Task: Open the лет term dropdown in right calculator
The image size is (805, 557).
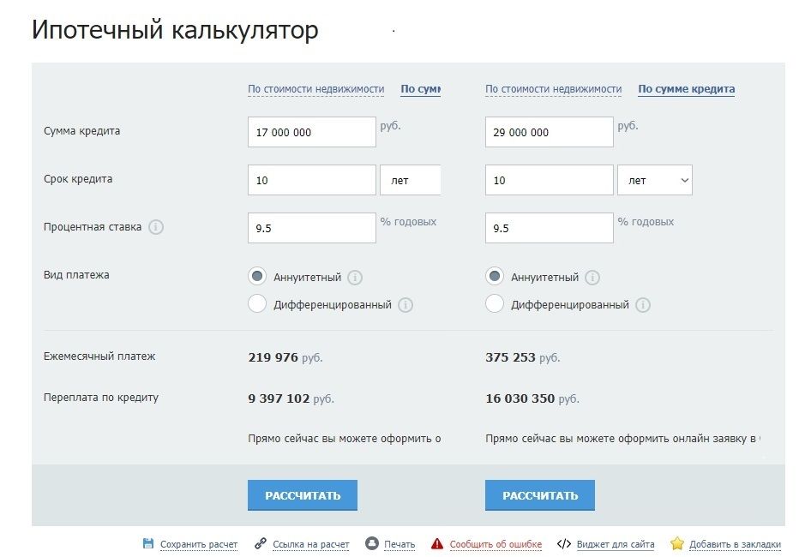Action: tap(654, 180)
